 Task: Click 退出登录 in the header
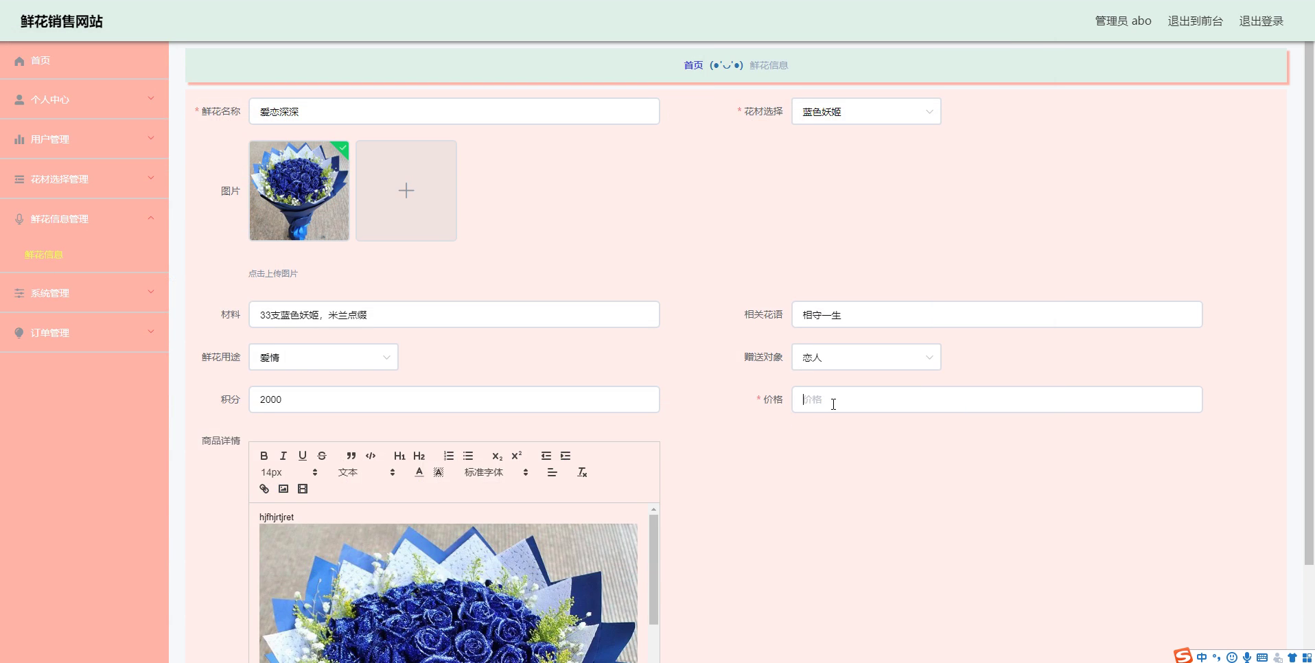coord(1261,21)
